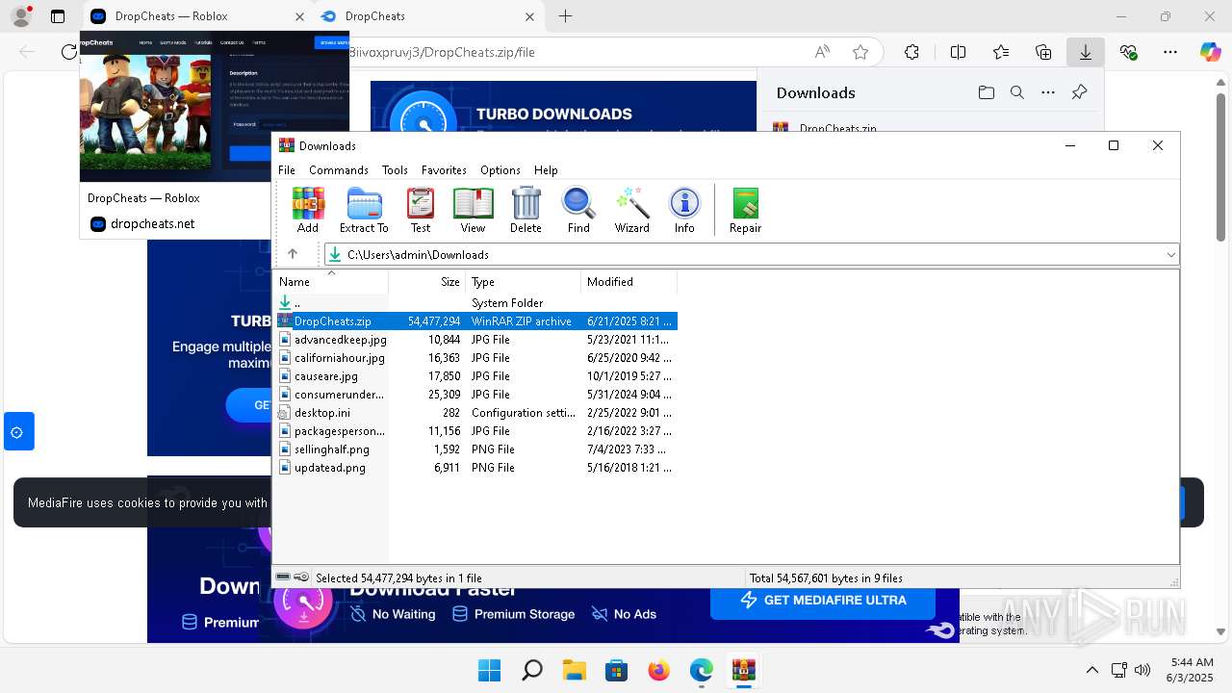Open the Edge Favorites list icon
This screenshot has height=693, width=1232.
pyautogui.click(x=1001, y=52)
